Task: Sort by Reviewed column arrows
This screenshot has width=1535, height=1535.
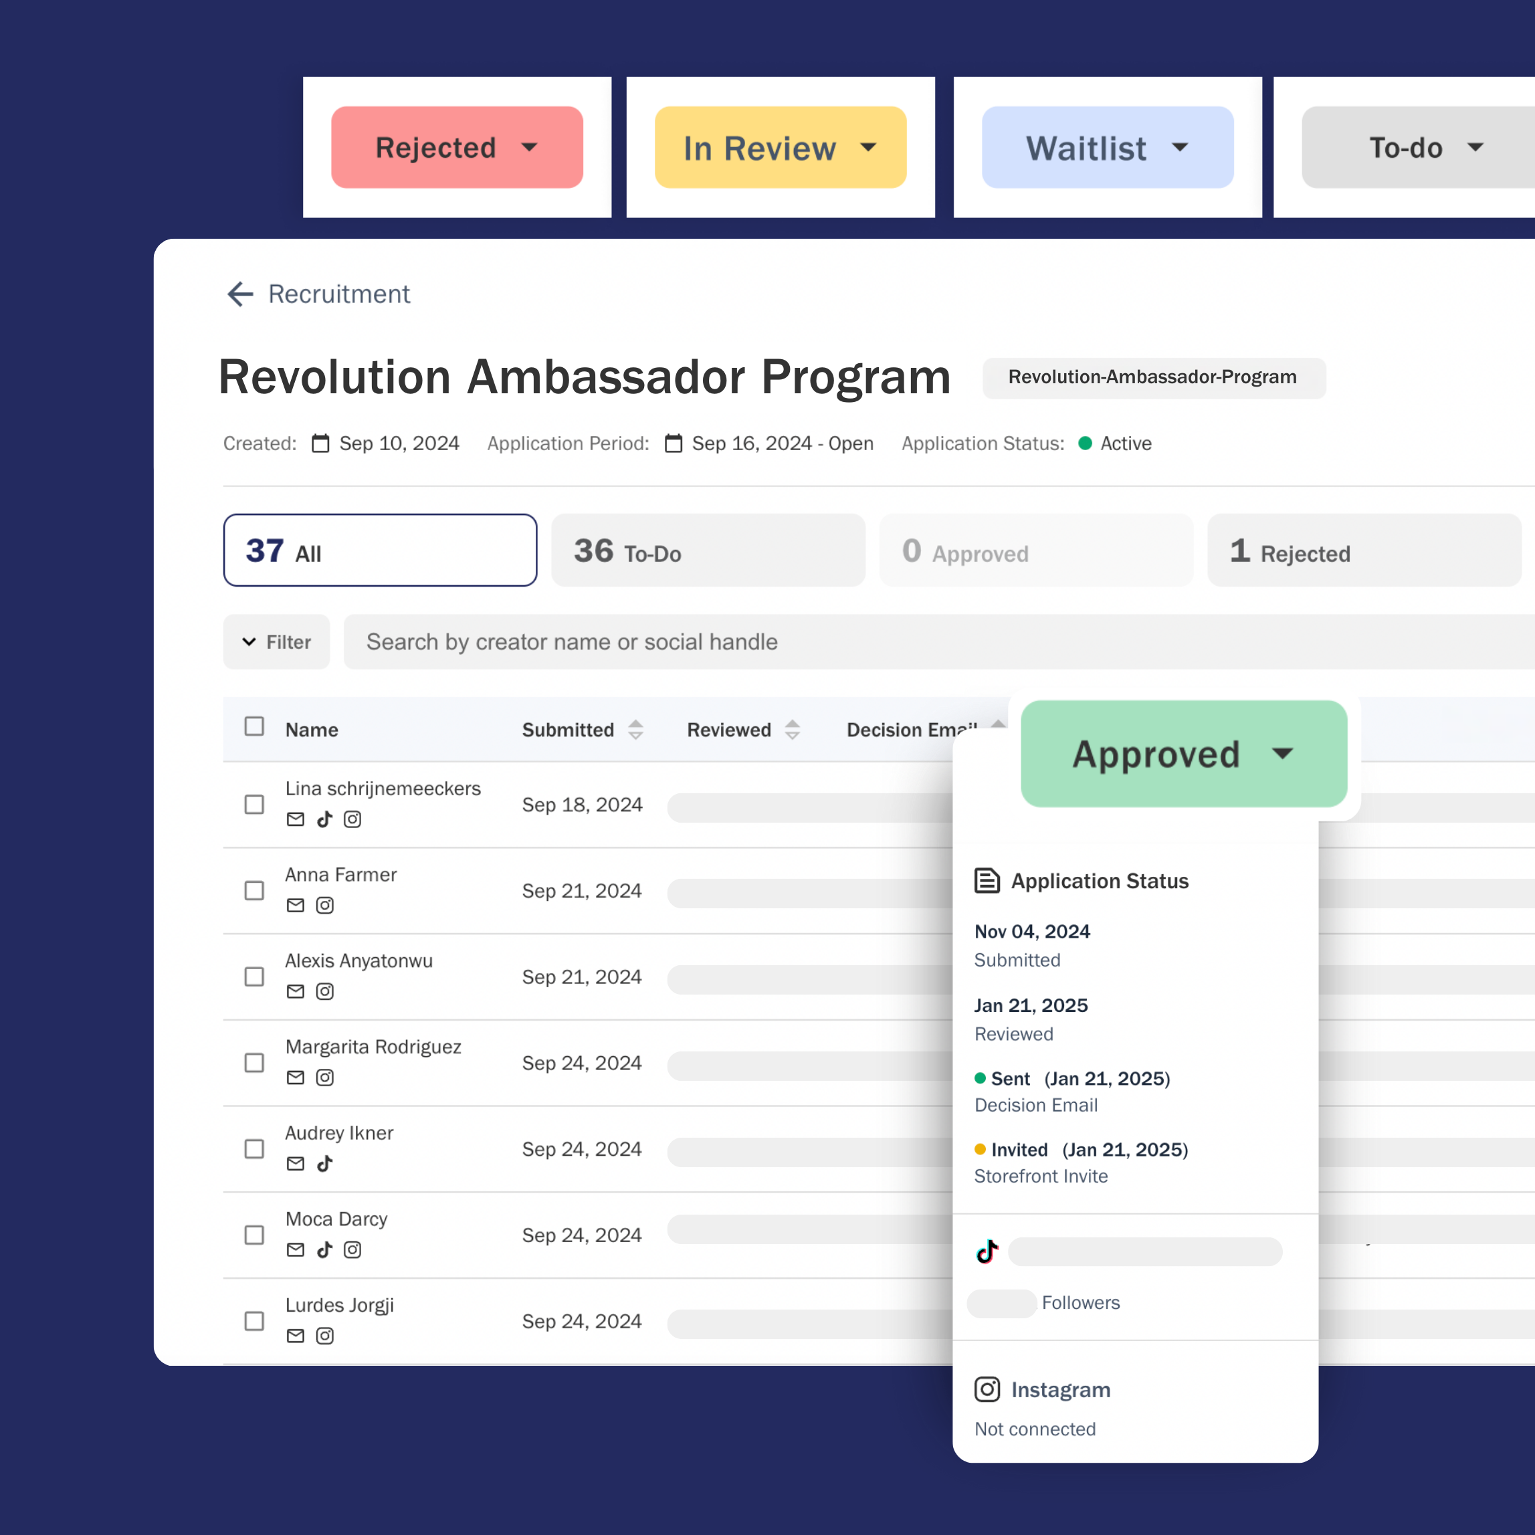Action: point(792,729)
